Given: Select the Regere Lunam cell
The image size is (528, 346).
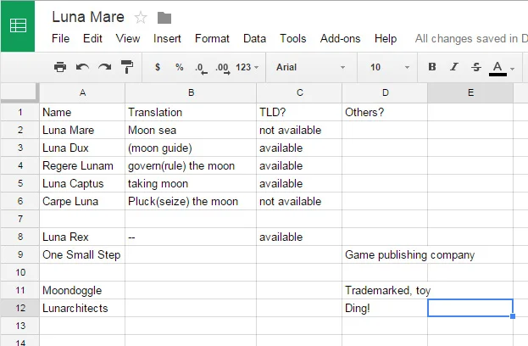Looking at the screenshot, I should 82,165.
